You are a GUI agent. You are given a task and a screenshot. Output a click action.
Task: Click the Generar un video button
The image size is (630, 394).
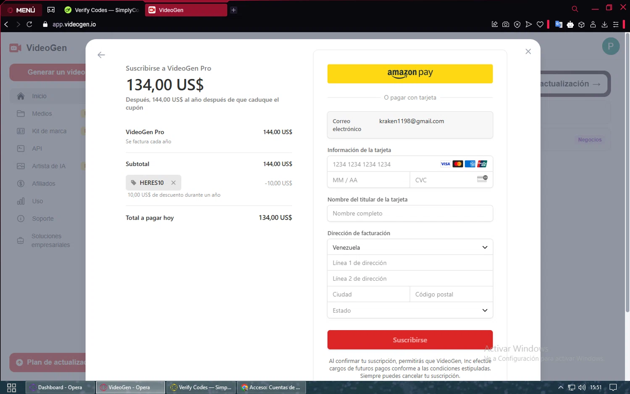[x=48, y=72]
